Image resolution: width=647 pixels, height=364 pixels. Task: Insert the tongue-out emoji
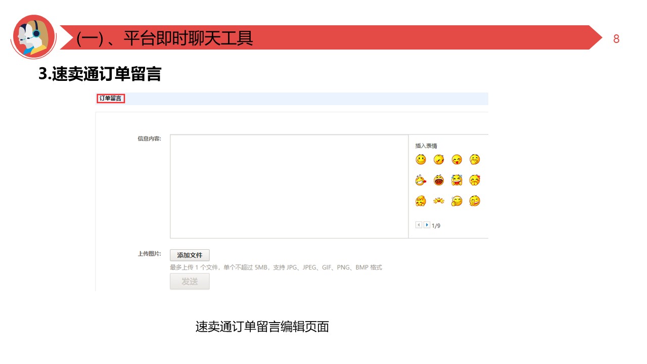[457, 160]
